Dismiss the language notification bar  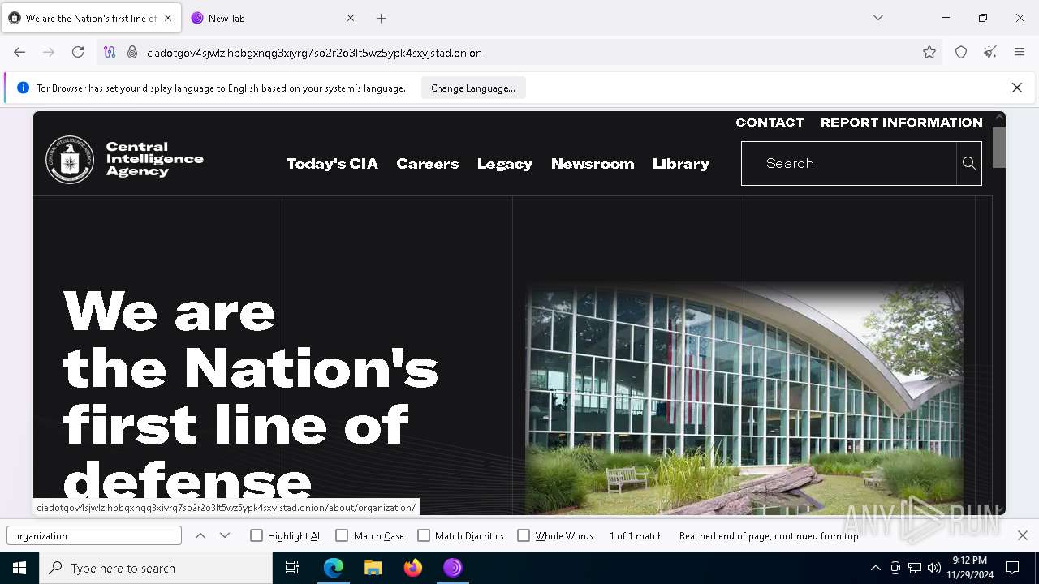(1017, 88)
